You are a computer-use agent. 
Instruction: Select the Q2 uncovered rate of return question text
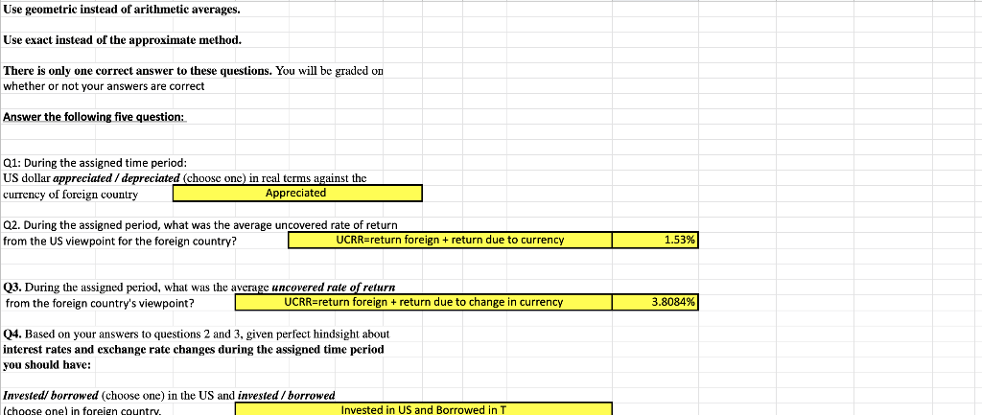click(x=199, y=224)
